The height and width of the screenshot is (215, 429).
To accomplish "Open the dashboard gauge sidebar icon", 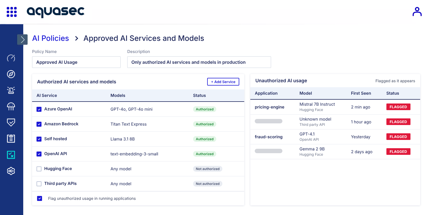I will (x=11, y=58).
